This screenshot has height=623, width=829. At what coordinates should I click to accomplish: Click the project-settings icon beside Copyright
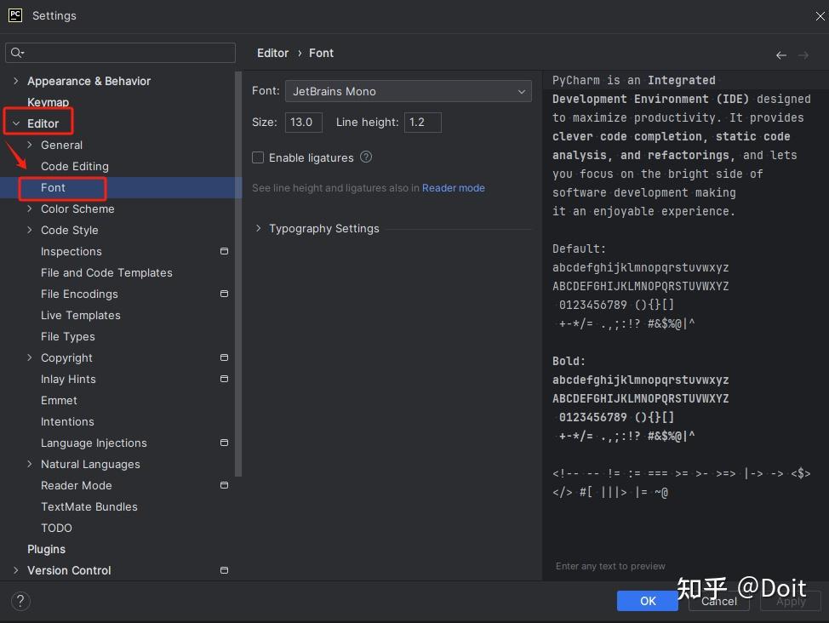[224, 357]
